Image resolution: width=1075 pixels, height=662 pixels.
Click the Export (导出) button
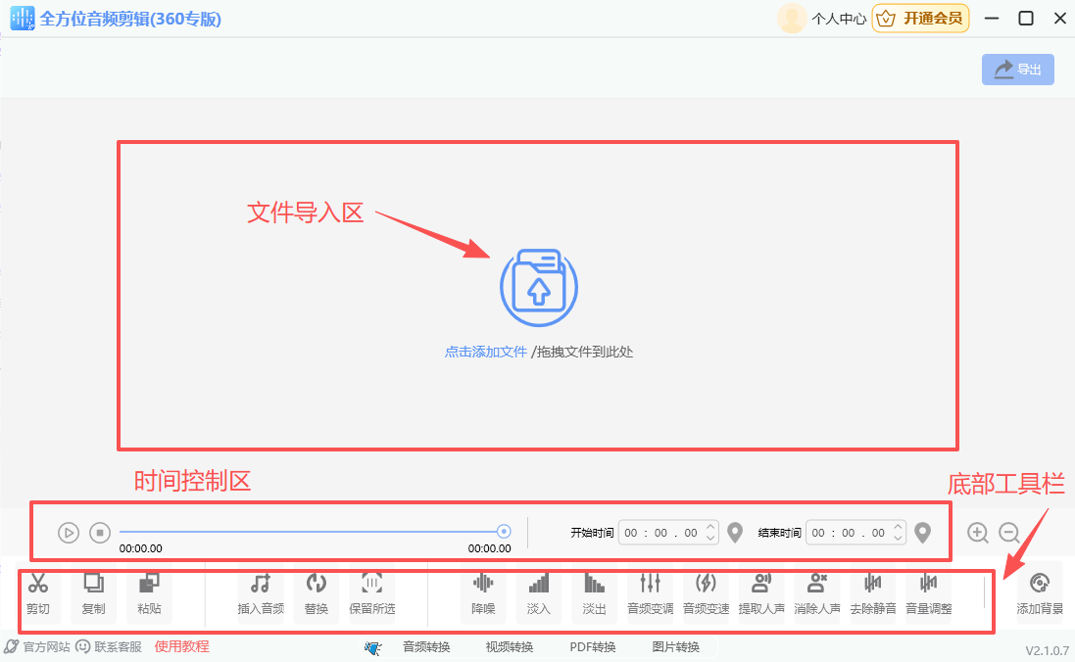click(x=1018, y=70)
